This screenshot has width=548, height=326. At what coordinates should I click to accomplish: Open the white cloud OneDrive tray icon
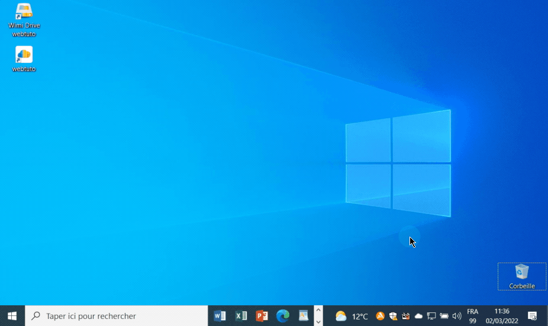point(418,316)
